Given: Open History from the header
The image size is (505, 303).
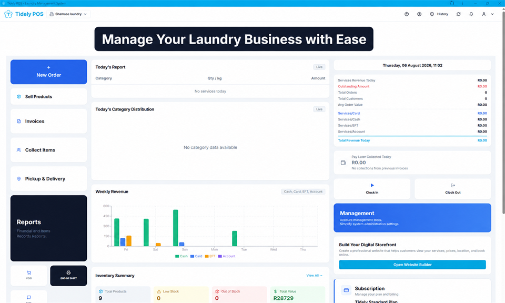Looking at the screenshot, I should 439,14.
